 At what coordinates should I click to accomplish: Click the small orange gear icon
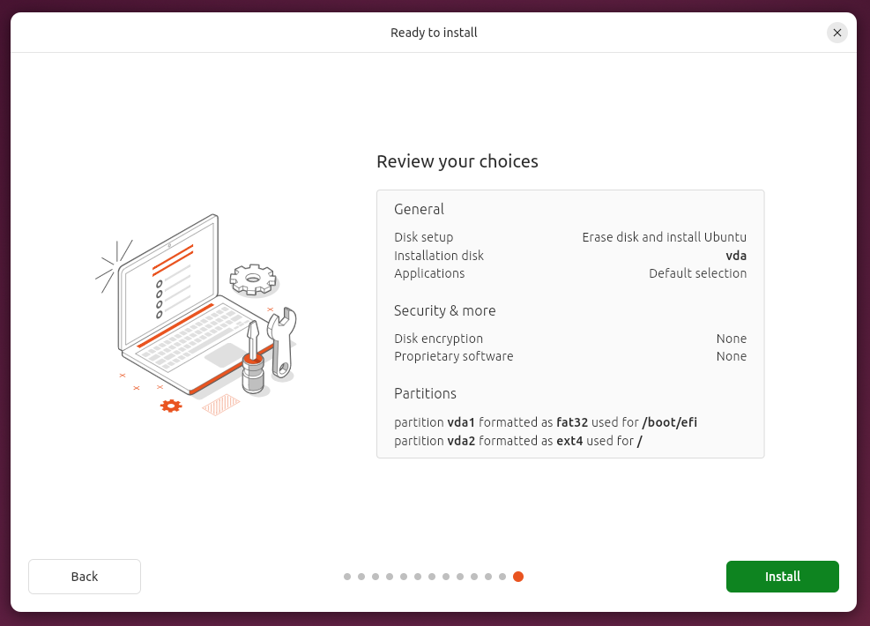[171, 406]
